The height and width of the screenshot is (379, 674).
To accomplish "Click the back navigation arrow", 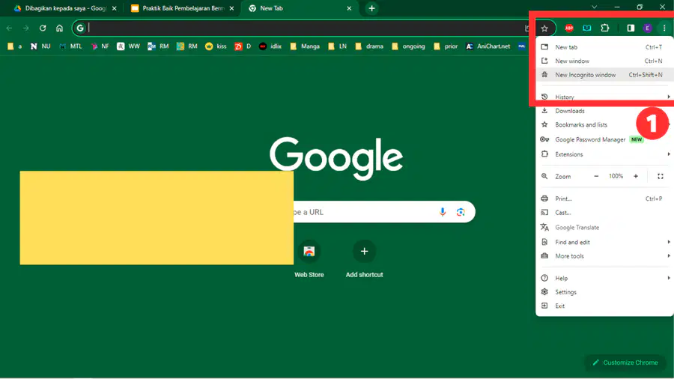I will (x=10, y=28).
